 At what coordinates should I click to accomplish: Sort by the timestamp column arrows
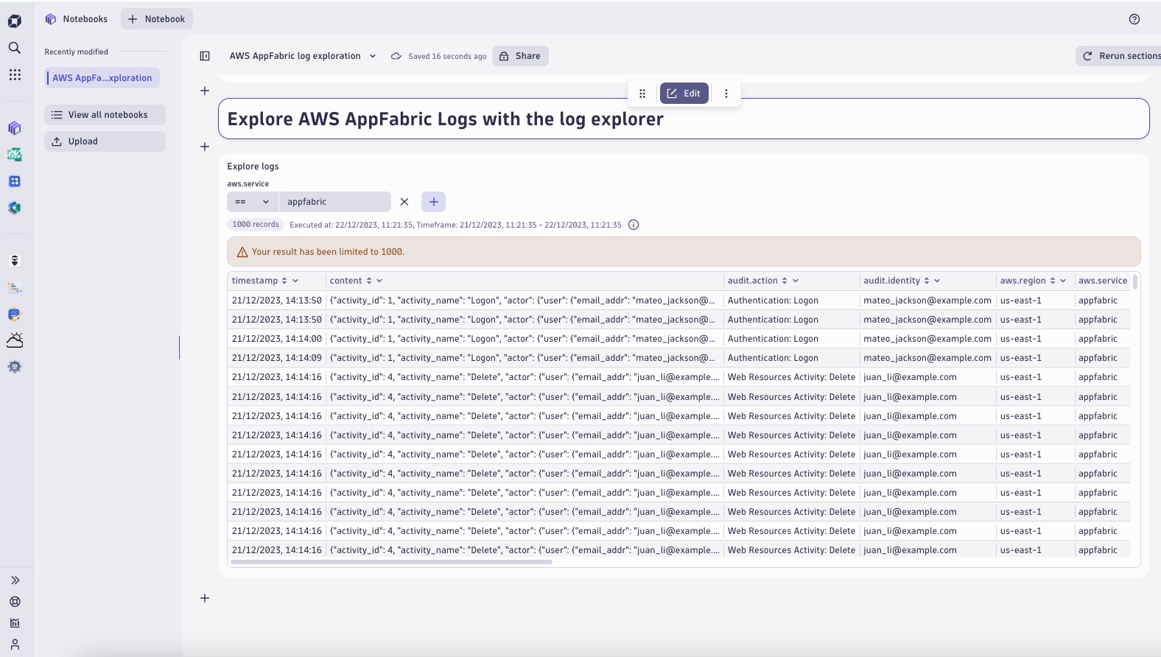pos(284,281)
